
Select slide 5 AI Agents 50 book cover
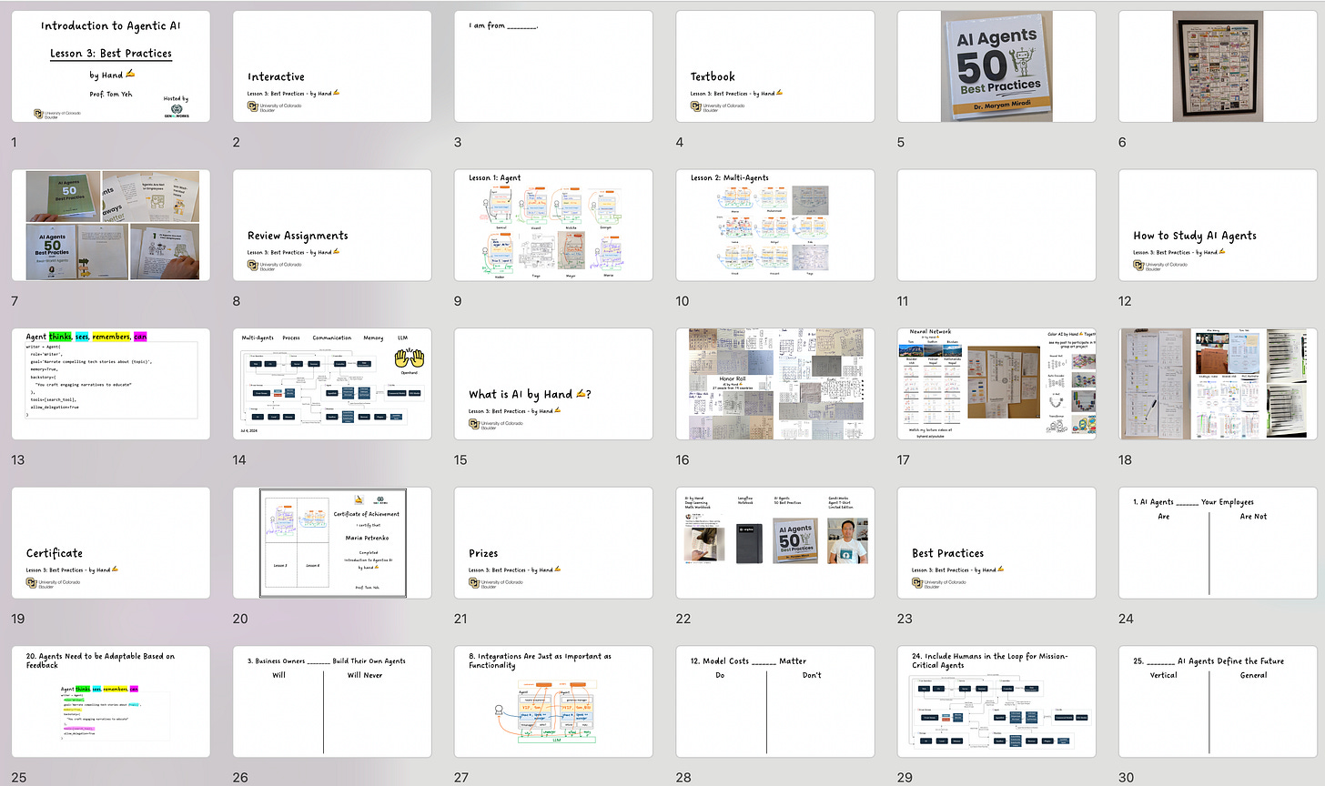[x=996, y=66]
